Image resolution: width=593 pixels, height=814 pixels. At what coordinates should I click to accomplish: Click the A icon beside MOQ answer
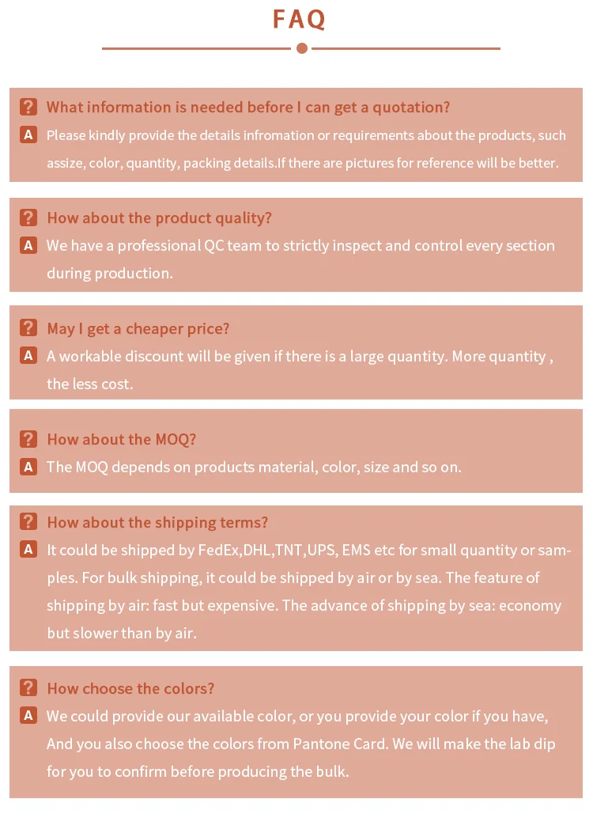[28, 467]
